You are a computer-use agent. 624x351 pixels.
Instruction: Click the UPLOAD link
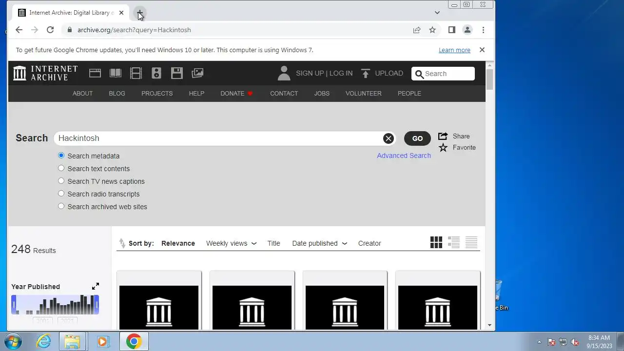389,73
